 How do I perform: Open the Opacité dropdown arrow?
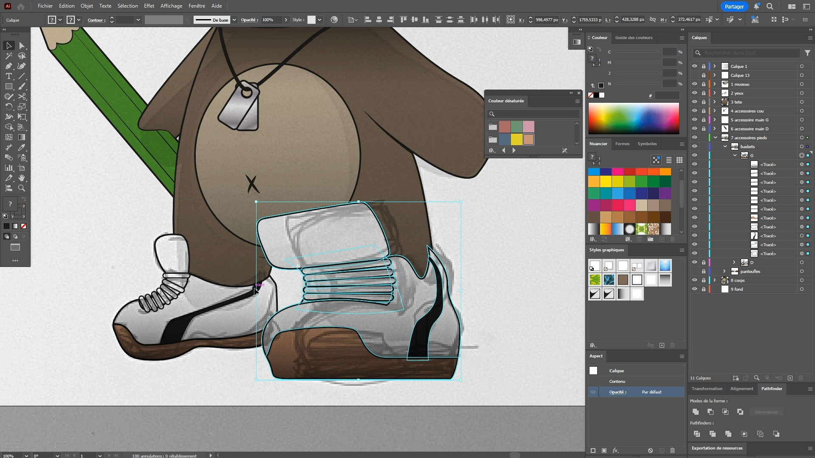pyautogui.click(x=286, y=20)
